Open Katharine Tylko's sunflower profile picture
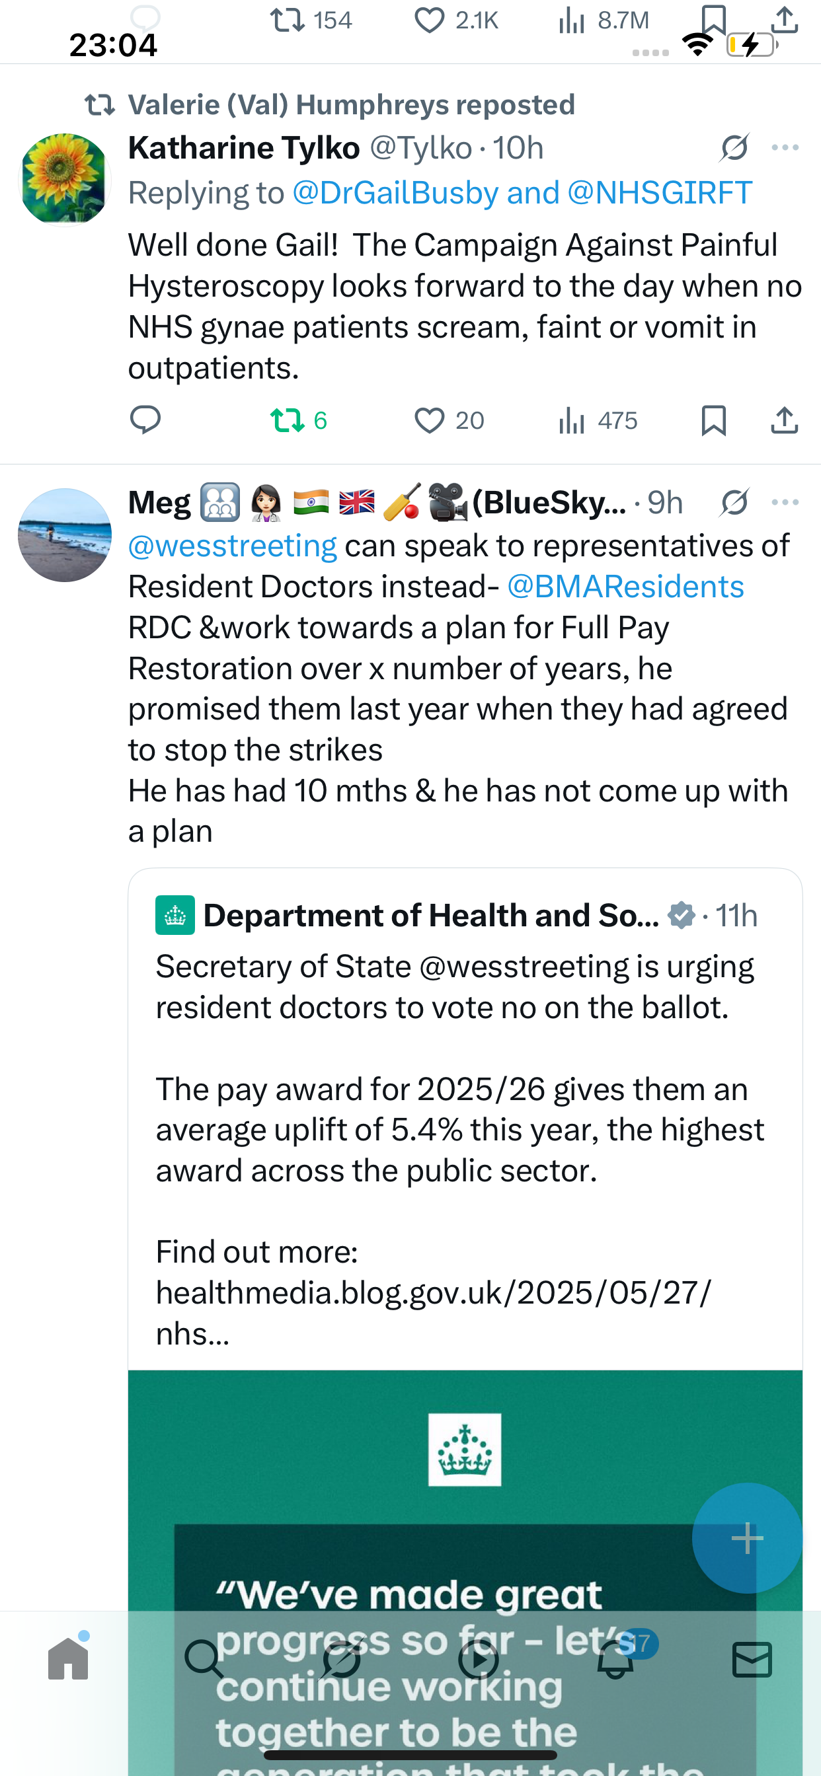The image size is (821, 1776). [x=65, y=179]
